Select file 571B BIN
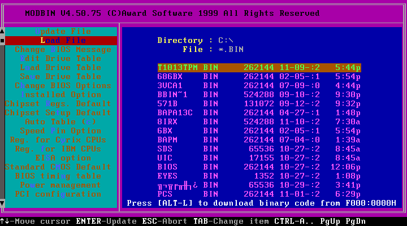Screen dimensions: 407x226 click(259, 104)
